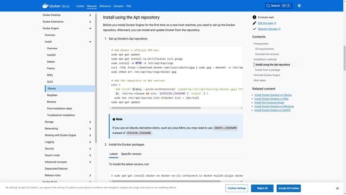Open Deprecated features page

tap(56, 168)
